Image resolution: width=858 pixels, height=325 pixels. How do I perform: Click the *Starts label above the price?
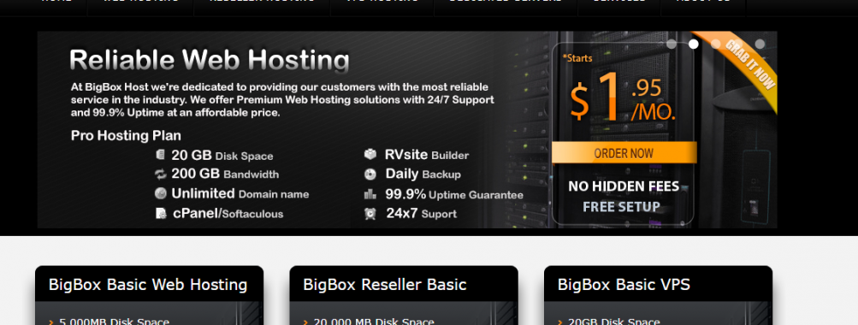click(577, 58)
